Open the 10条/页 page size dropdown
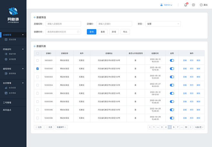 (x=199, y=127)
